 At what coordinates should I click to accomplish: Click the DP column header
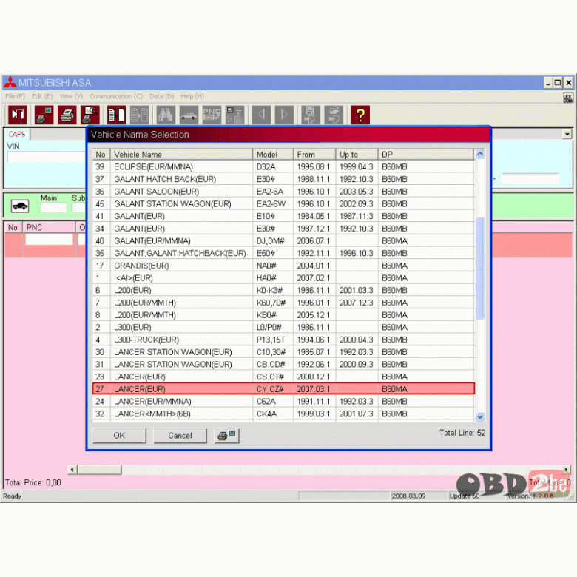pos(426,155)
